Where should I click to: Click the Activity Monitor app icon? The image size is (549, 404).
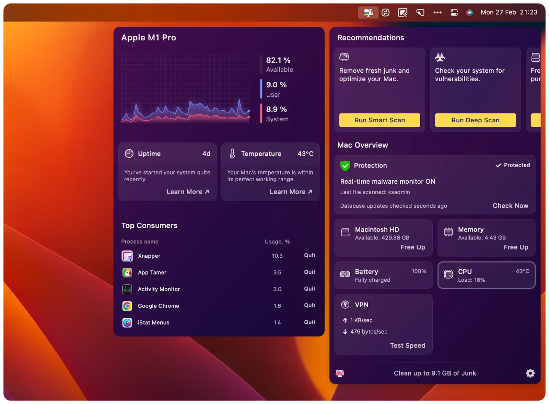tap(127, 289)
